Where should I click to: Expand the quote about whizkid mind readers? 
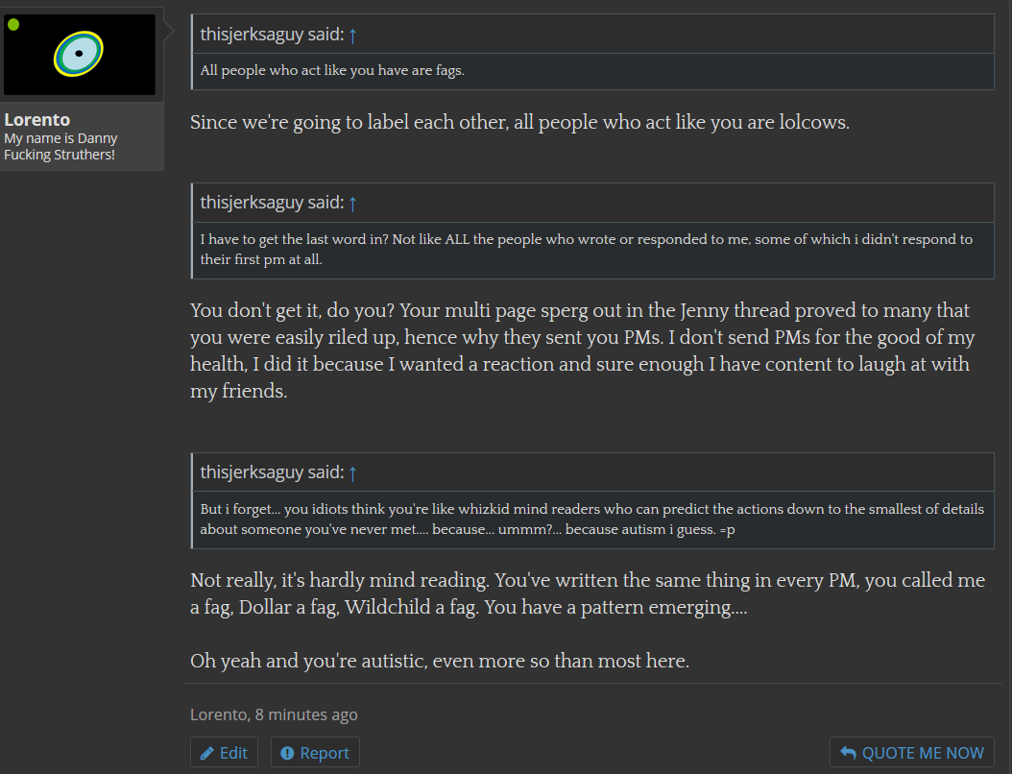593,520
